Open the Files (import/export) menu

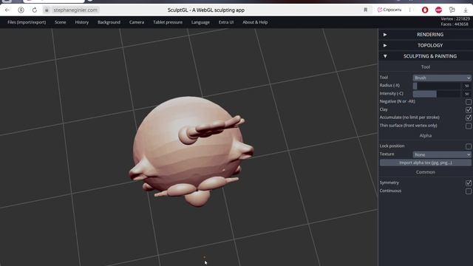pyautogui.click(x=27, y=22)
